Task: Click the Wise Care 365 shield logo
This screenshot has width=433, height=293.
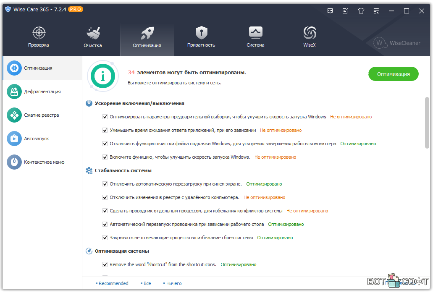Action: (x=8, y=9)
